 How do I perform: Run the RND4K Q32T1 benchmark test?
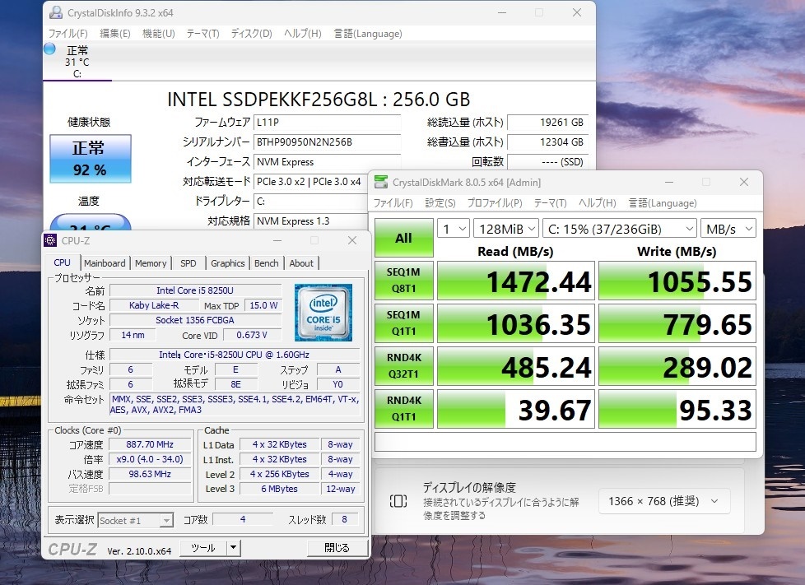click(x=403, y=366)
